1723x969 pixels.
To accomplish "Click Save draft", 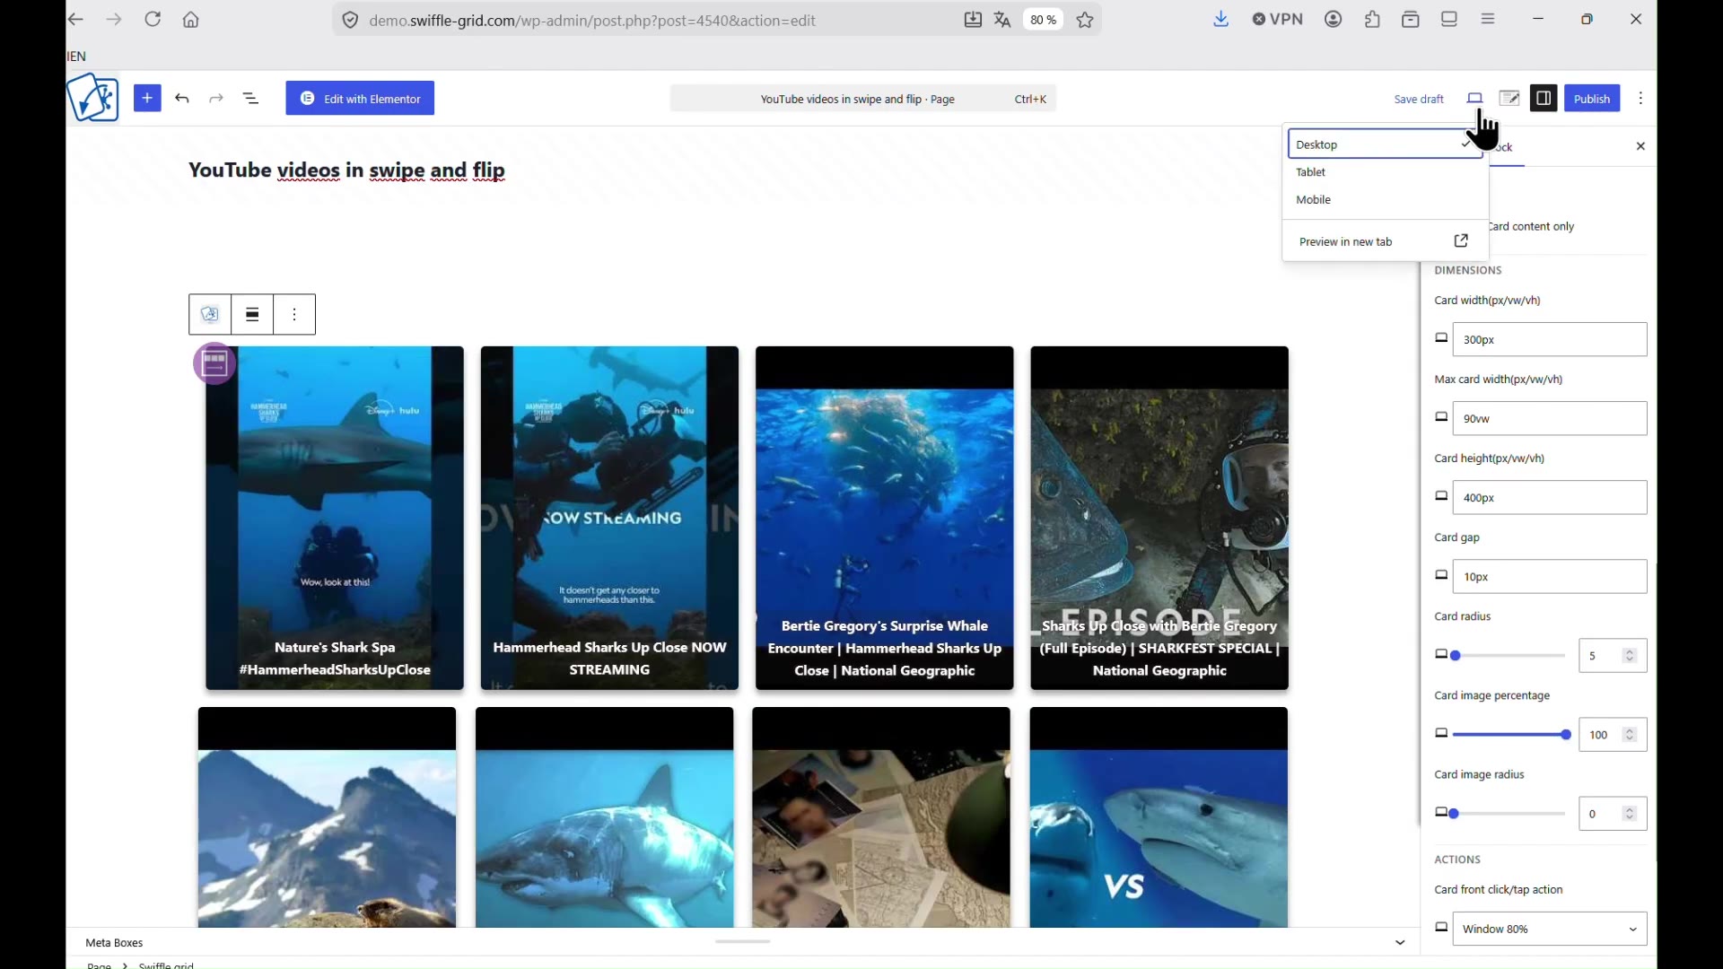I will [x=1419, y=100].
